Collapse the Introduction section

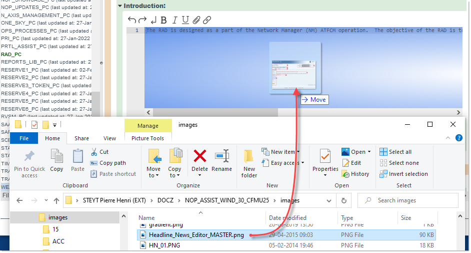tap(120, 6)
